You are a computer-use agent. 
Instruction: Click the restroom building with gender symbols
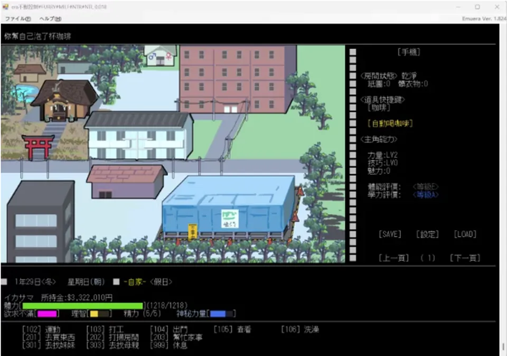[161, 55]
